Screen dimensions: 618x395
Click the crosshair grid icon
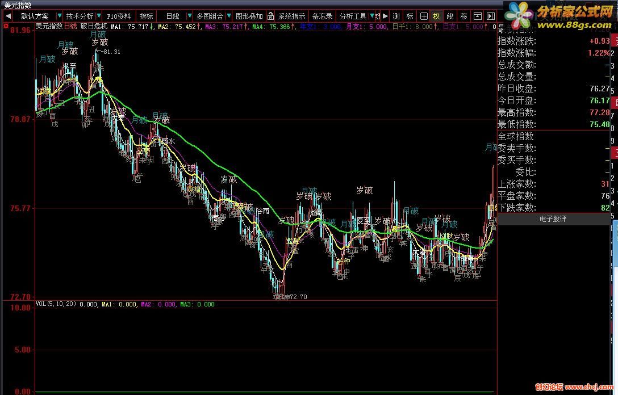[x=424, y=16]
